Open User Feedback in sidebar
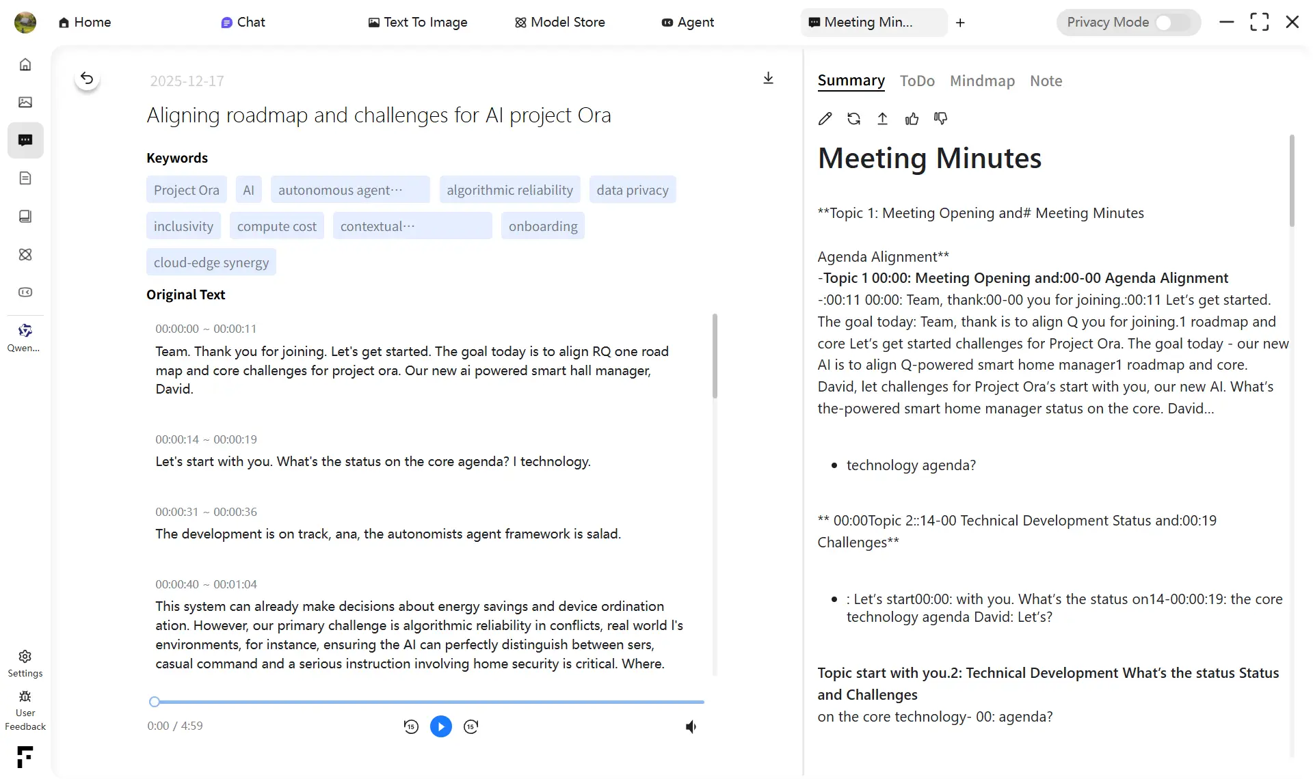 tap(25, 711)
